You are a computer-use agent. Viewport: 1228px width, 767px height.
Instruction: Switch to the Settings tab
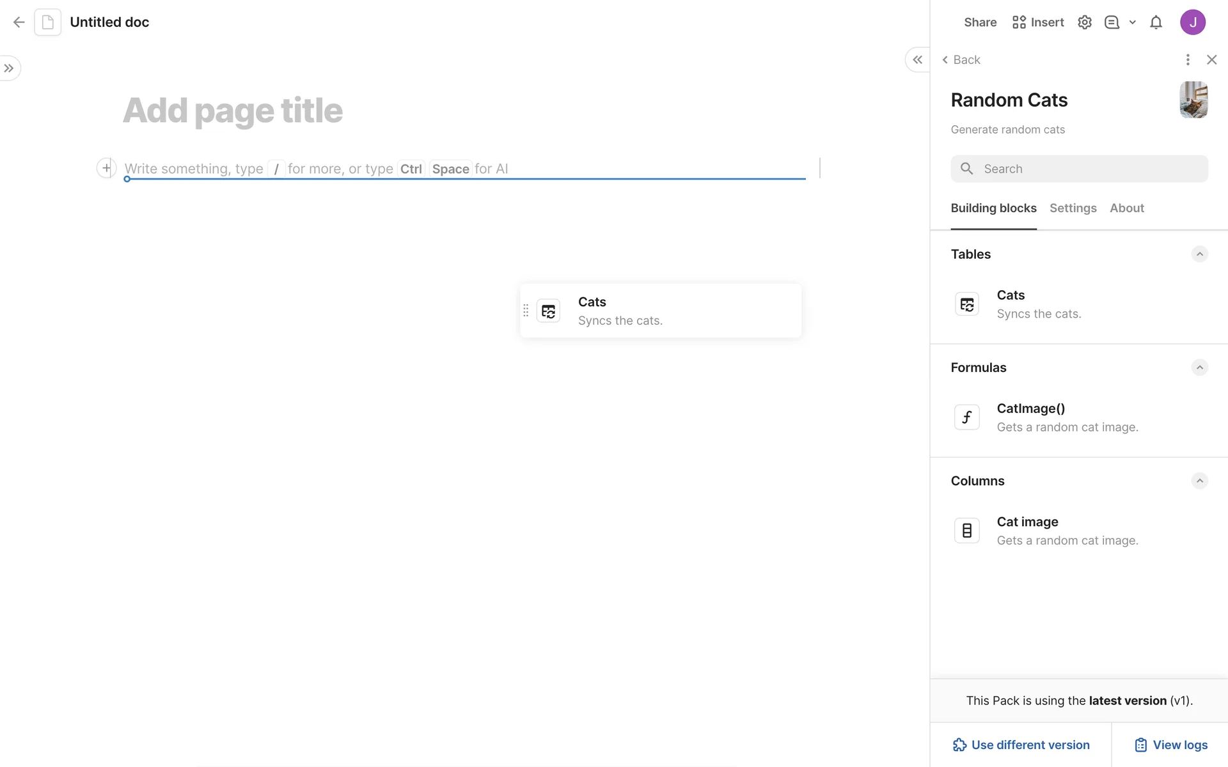click(x=1073, y=208)
